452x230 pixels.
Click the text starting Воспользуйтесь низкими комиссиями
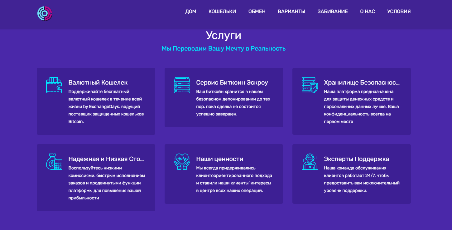click(x=107, y=183)
